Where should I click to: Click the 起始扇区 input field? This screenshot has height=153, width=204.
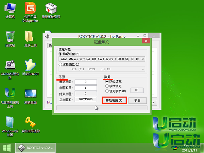(x=86, y=82)
